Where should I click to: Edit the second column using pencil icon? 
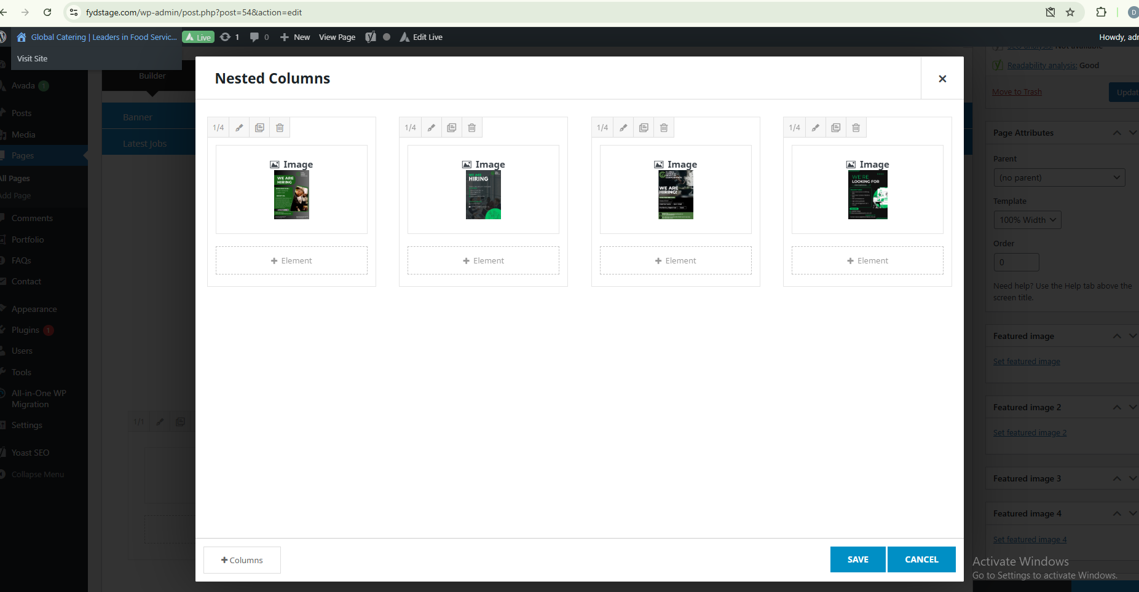coord(432,128)
